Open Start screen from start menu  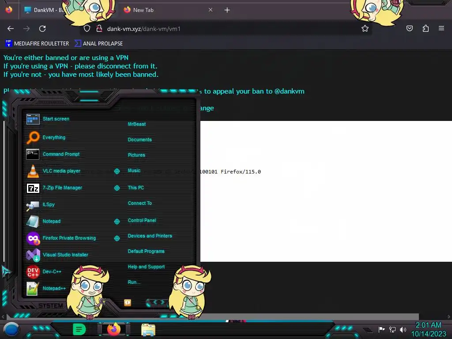click(48, 119)
